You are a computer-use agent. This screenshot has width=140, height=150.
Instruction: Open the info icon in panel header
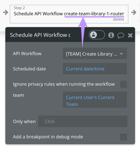point(111,35)
